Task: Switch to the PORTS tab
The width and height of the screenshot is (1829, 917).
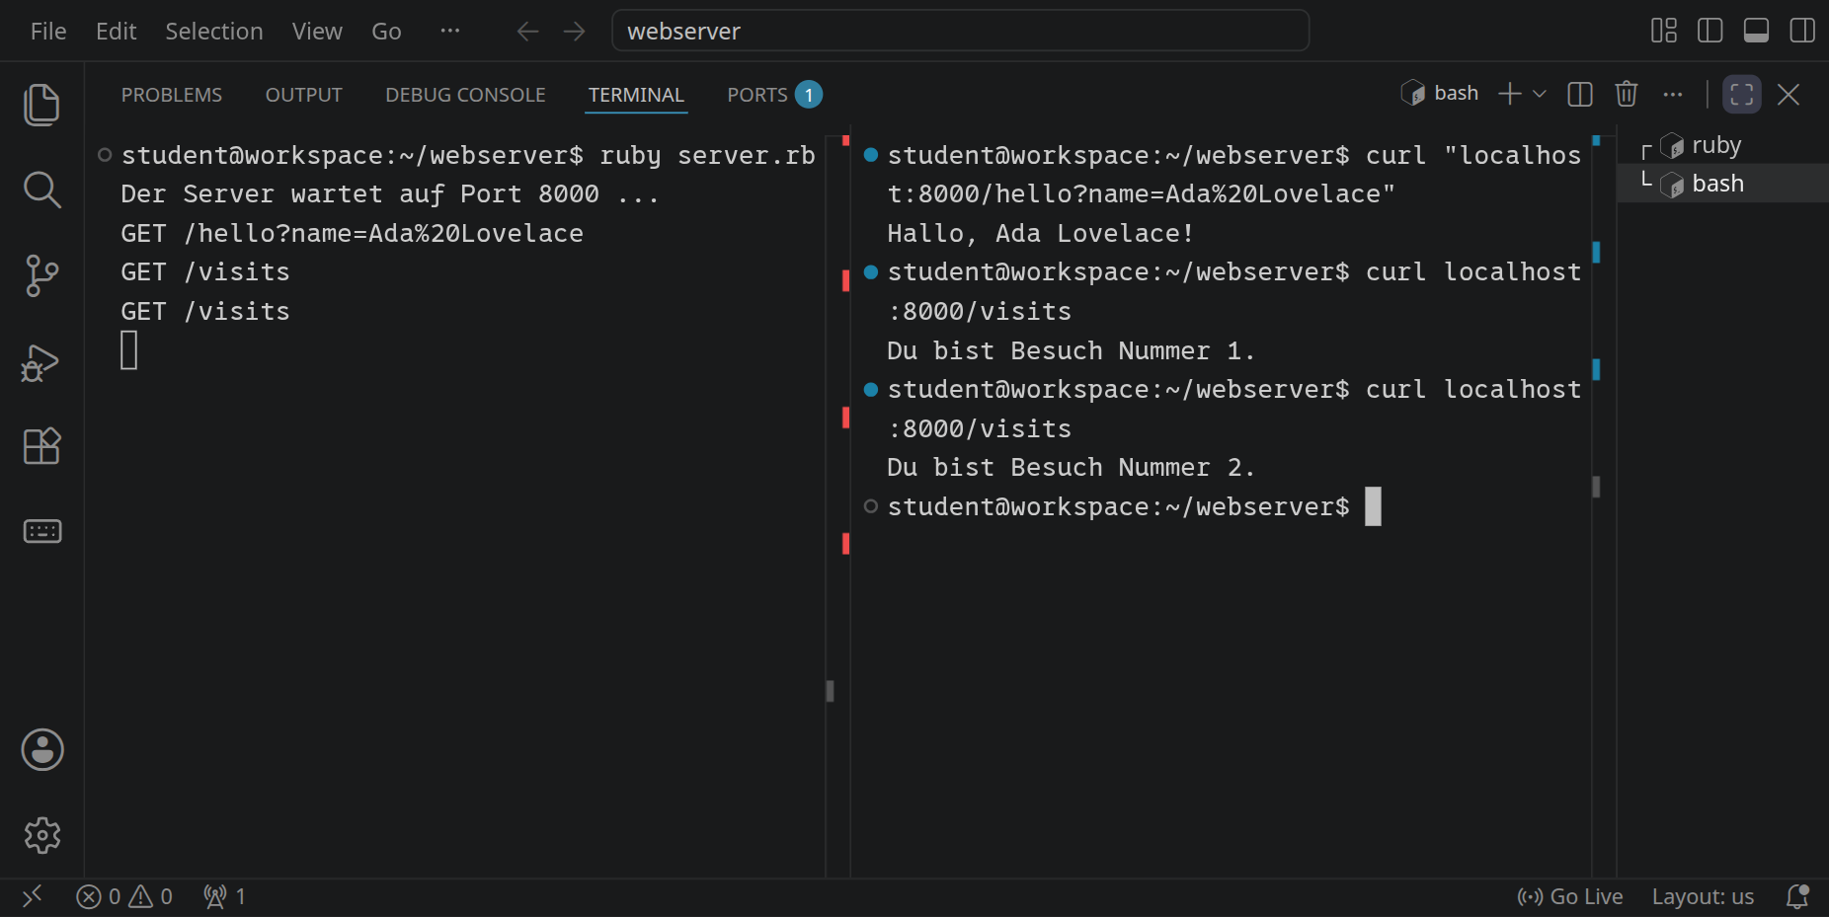Action: click(x=774, y=95)
